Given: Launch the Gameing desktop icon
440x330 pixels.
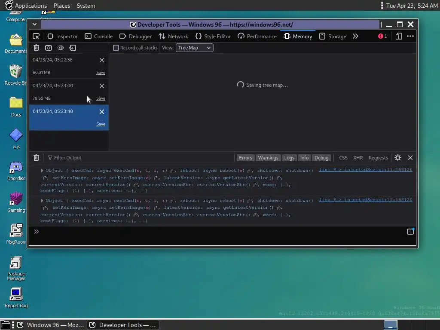Looking at the screenshot, I should (16, 202).
